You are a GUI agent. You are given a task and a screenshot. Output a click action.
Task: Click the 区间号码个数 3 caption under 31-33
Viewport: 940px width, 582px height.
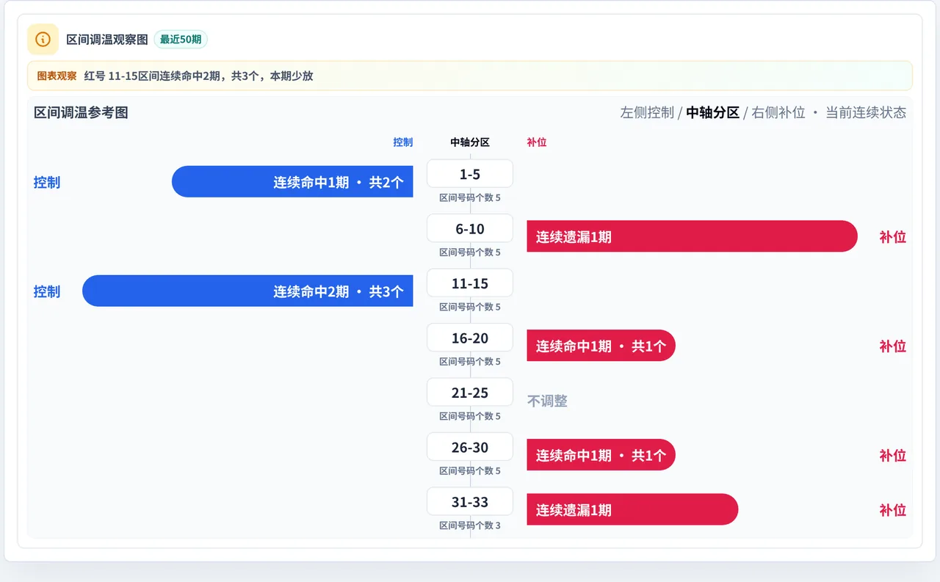[470, 525]
